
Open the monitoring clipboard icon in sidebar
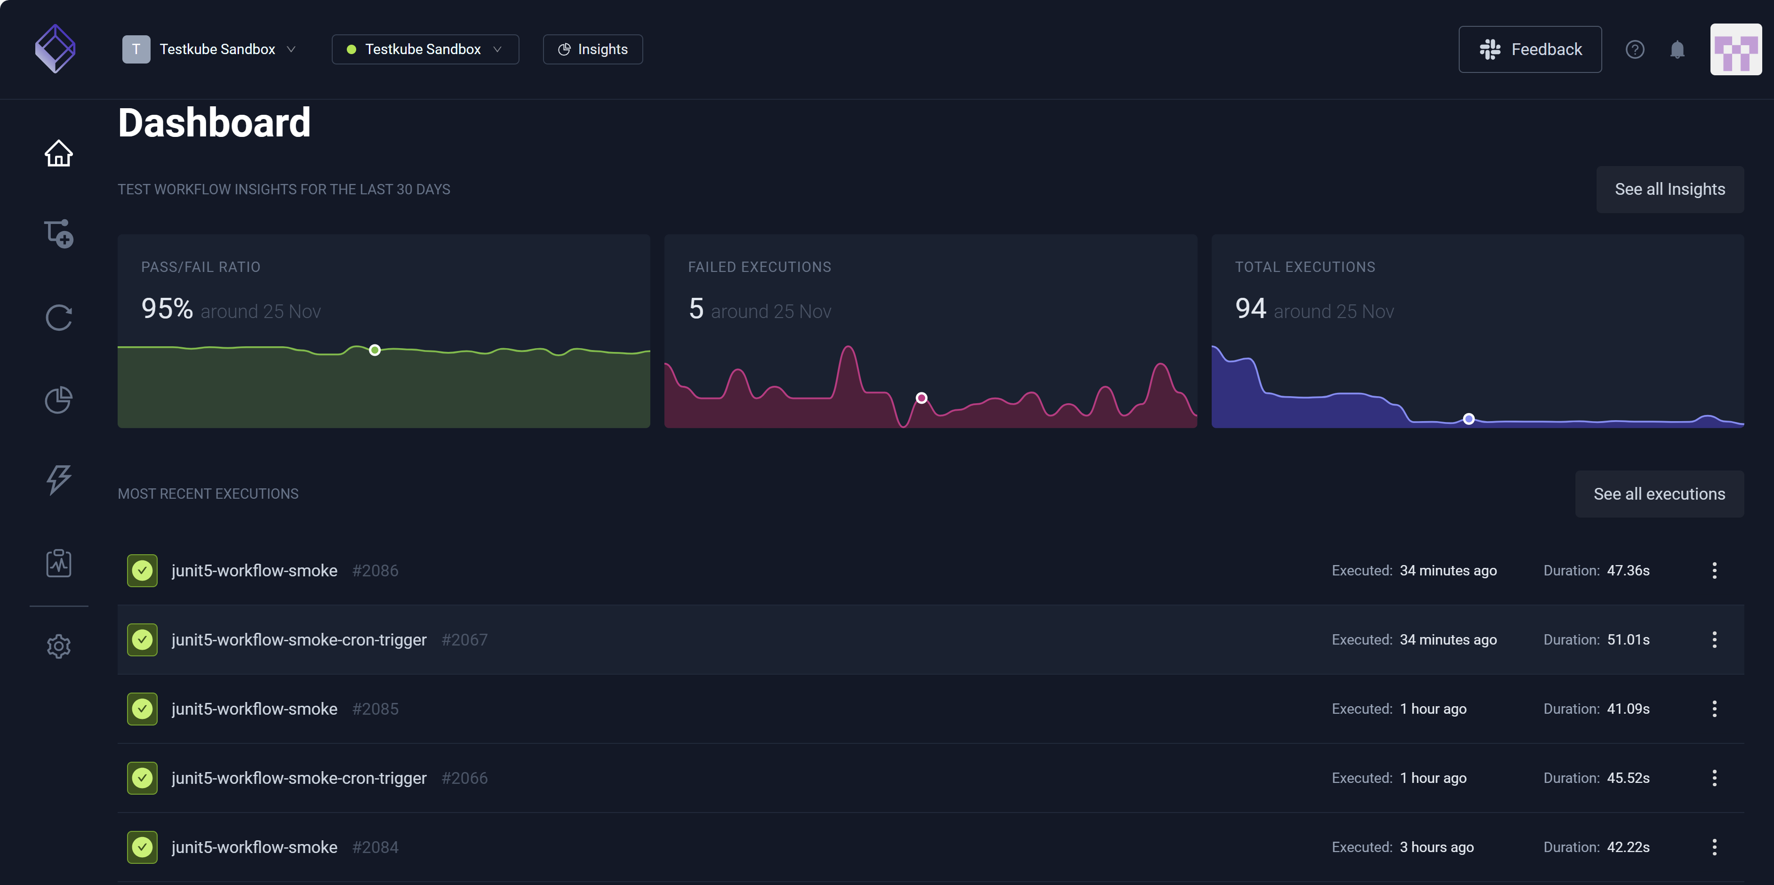[x=58, y=562]
